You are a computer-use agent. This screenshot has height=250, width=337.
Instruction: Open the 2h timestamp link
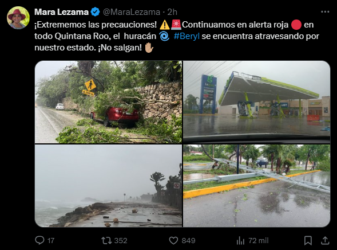coord(172,12)
